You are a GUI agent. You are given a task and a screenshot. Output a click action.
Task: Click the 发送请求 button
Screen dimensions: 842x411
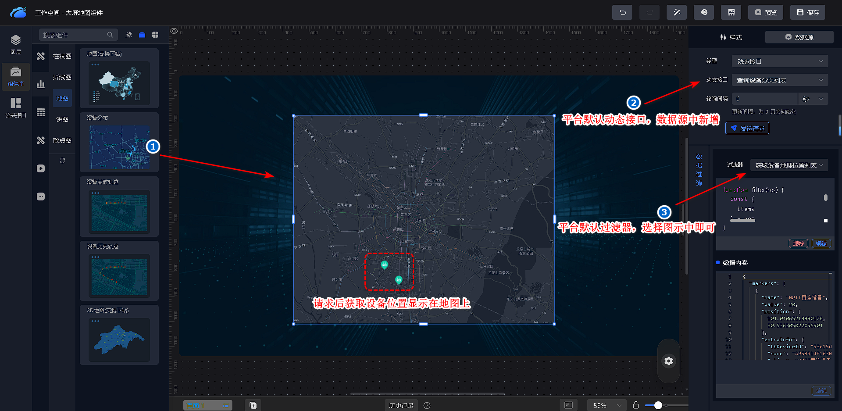[747, 129]
